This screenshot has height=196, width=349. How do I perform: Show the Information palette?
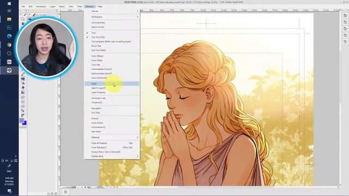112,127
